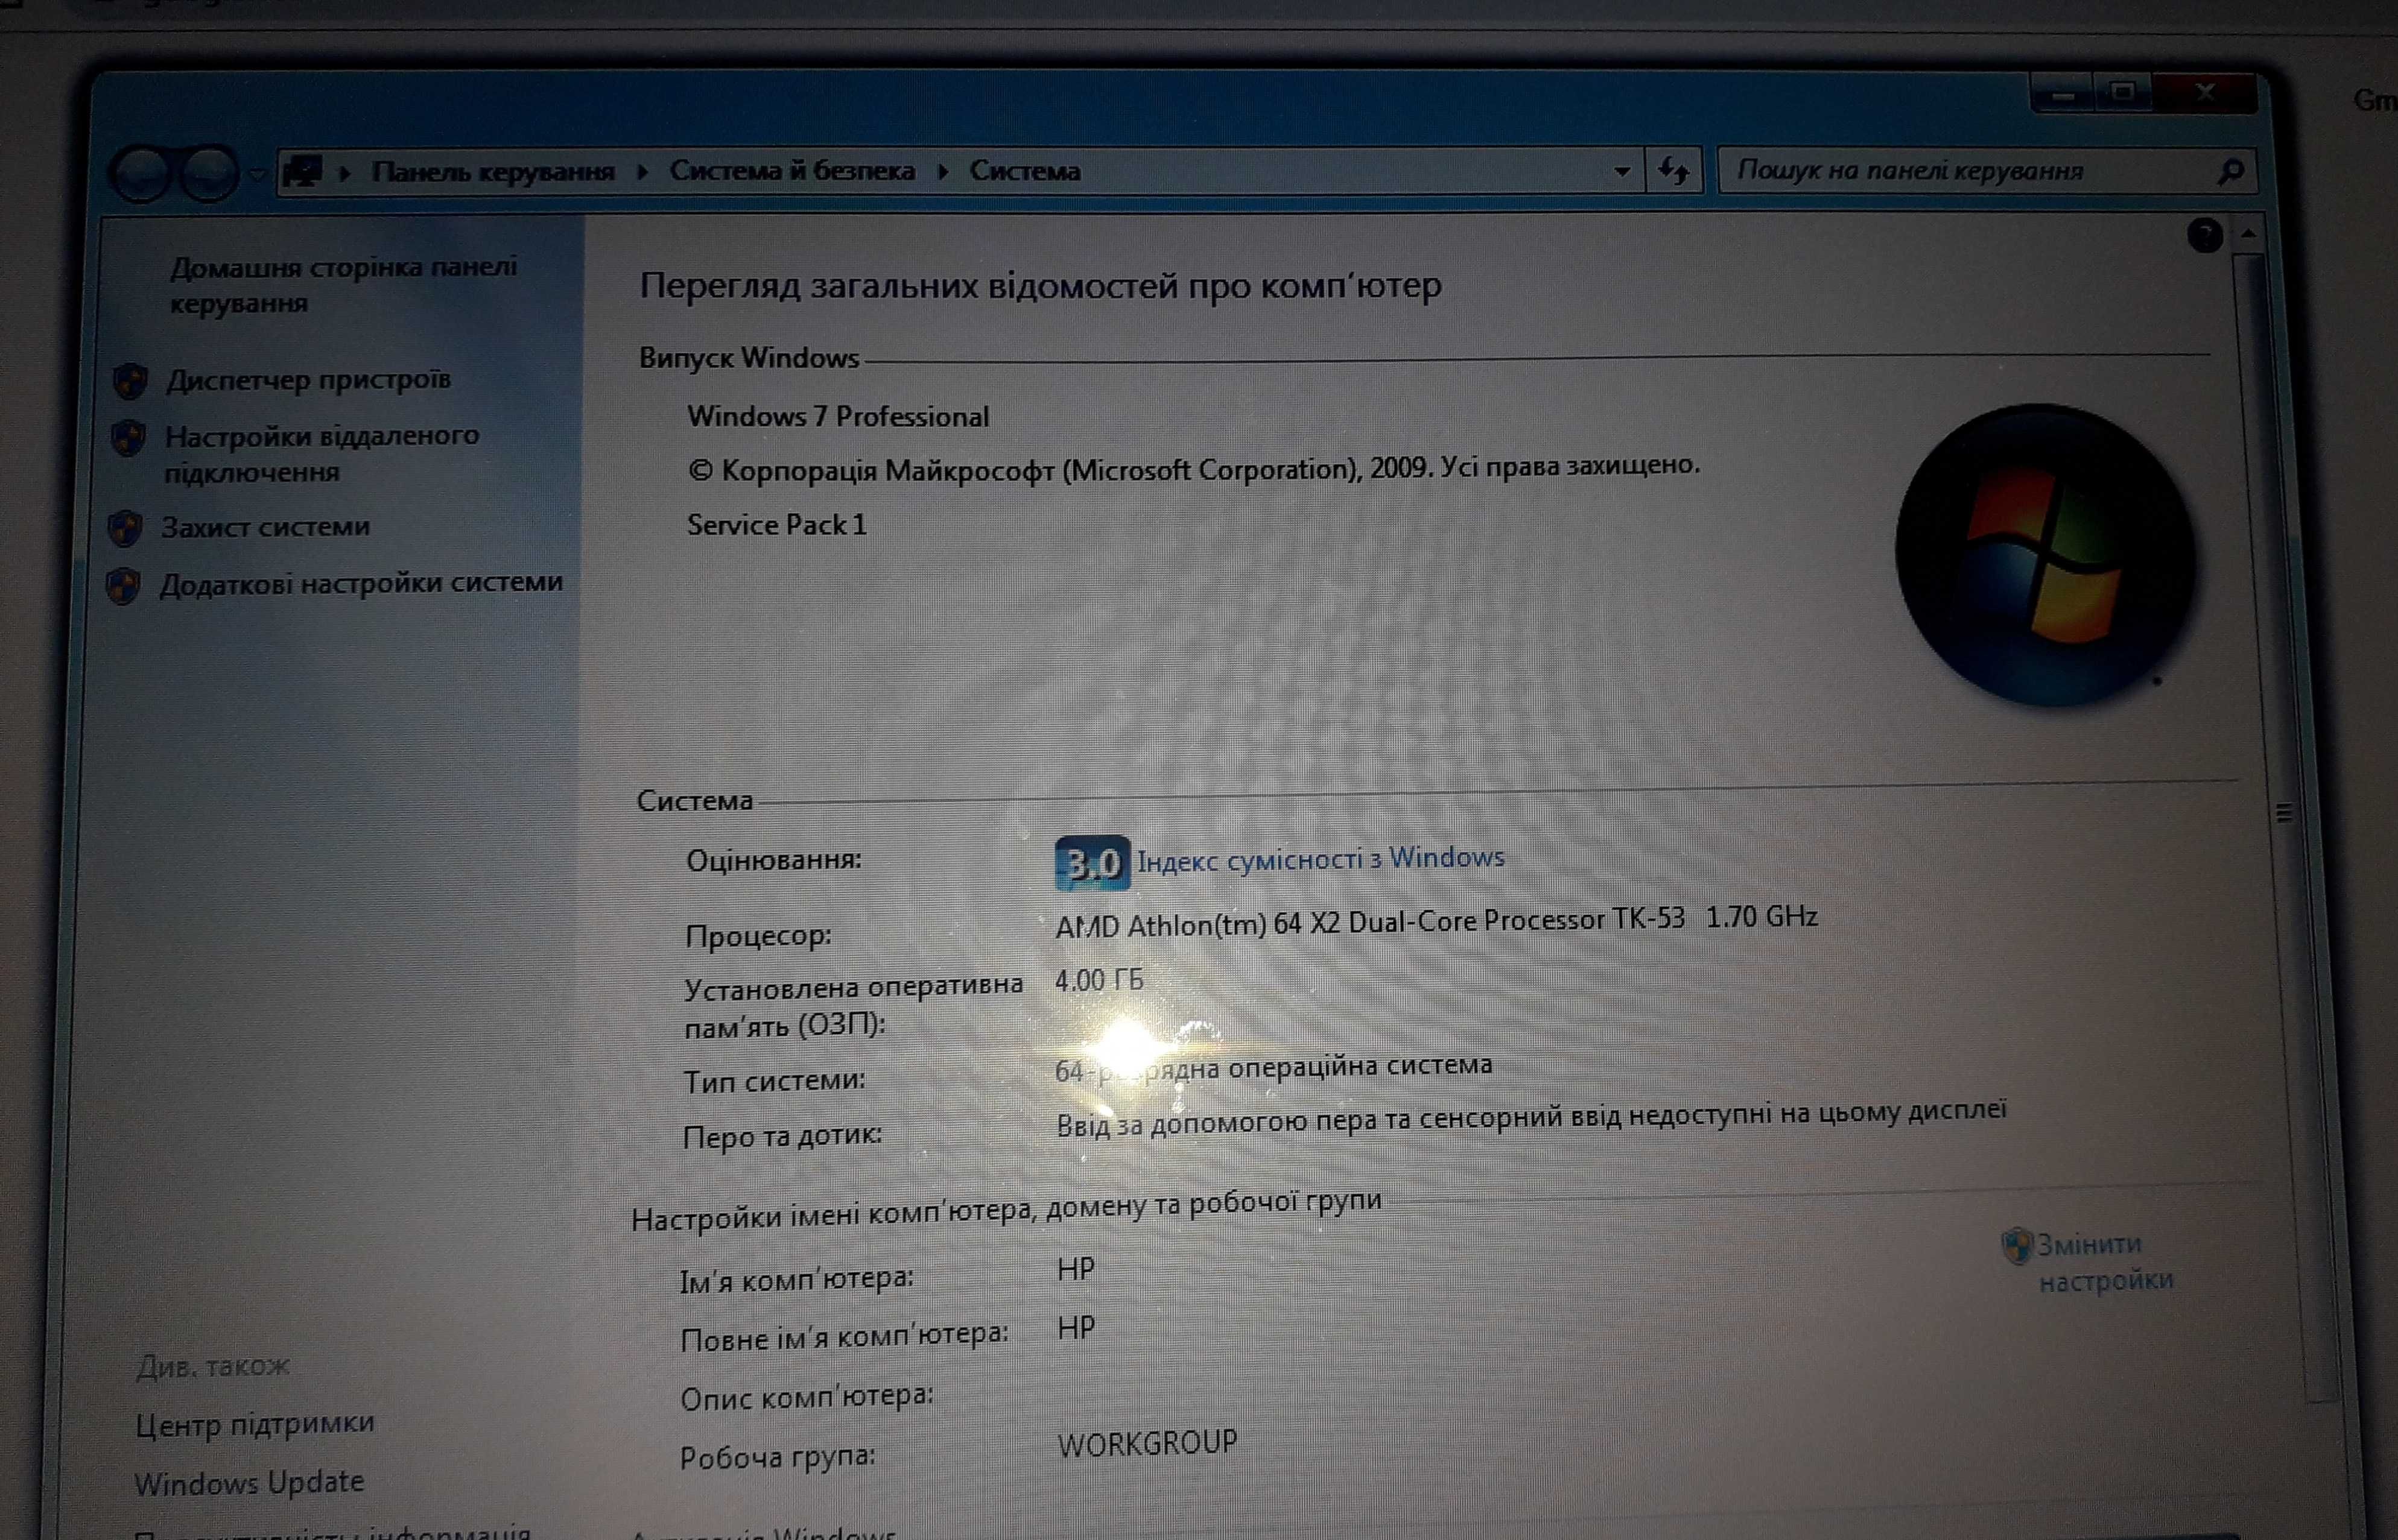The height and width of the screenshot is (1540, 2398).
Task: Click the Forward navigation arrow button
Action: (x=208, y=174)
